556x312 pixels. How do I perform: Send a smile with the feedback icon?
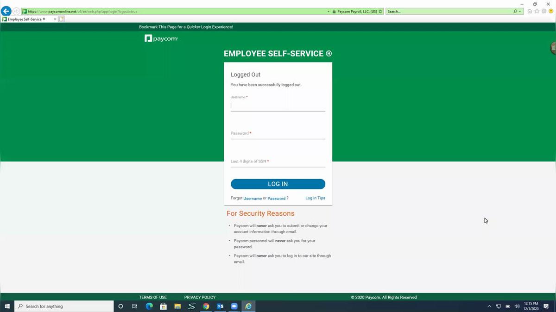pyautogui.click(x=551, y=11)
